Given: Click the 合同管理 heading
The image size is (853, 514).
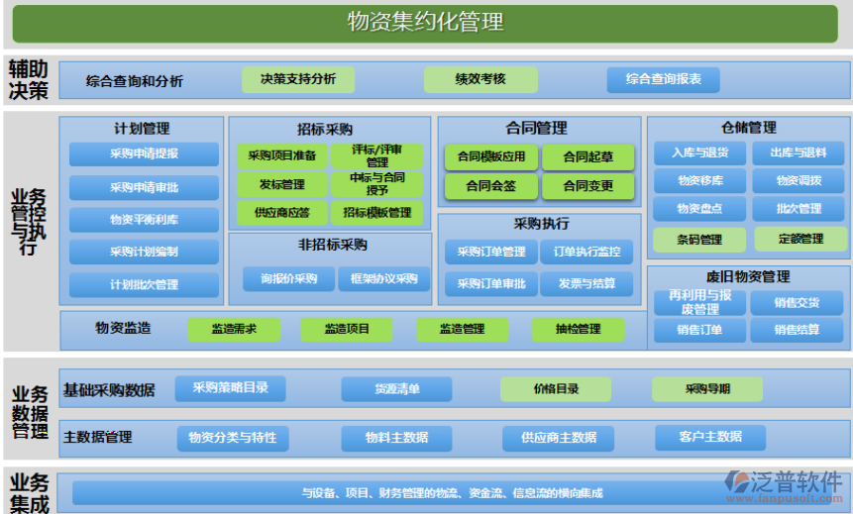Looking at the screenshot, I should [536, 129].
